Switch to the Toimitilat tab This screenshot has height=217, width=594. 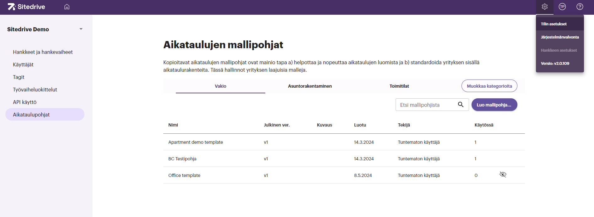coord(399,86)
